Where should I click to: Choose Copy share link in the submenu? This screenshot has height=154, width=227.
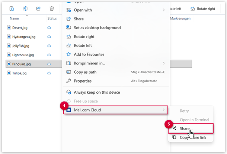pos(191,137)
